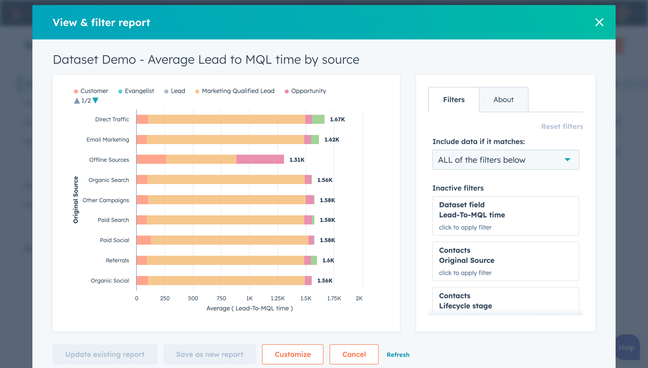Viewport: 648px width, 368px height.
Task: Click Reset filters
Action: click(562, 126)
